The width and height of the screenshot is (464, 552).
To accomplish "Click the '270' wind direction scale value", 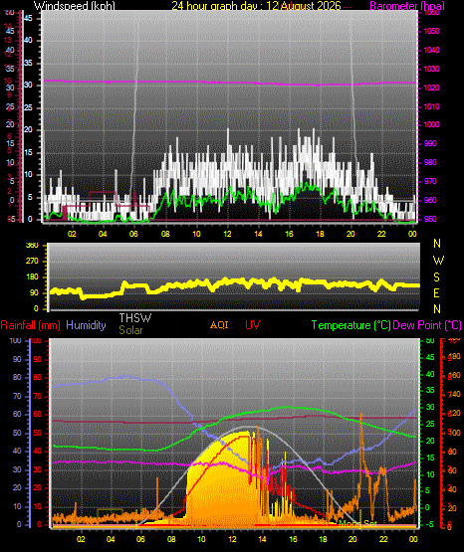I will 32,262.
